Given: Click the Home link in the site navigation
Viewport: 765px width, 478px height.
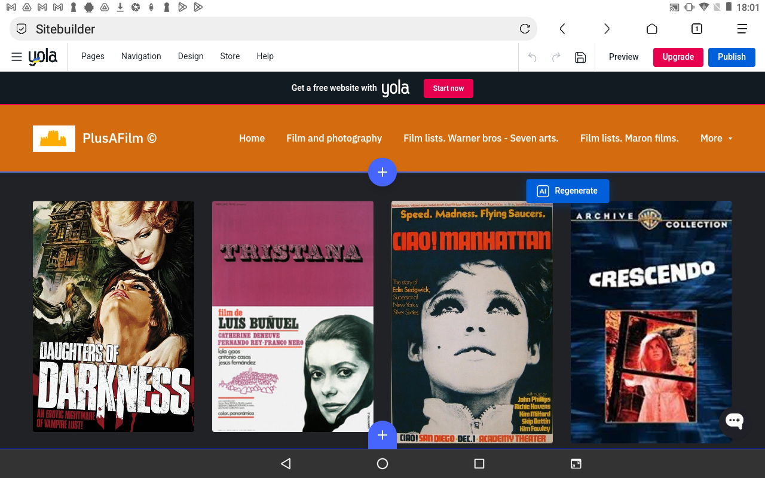Looking at the screenshot, I should click(x=252, y=138).
